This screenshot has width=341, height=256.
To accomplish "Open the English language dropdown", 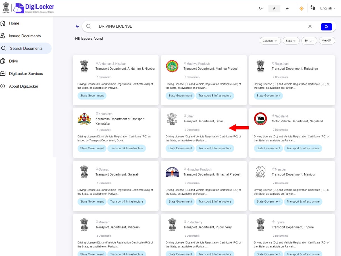I will pyautogui.click(x=328, y=8).
